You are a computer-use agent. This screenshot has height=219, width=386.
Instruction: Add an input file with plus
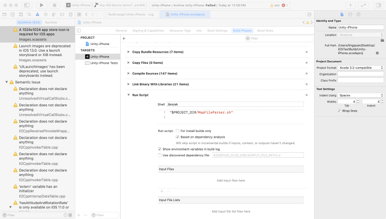point(162,191)
